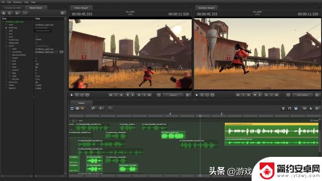Switch timeline to Motion Editor mode
The height and width of the screenshot is (181, 322).
[77, 109]
